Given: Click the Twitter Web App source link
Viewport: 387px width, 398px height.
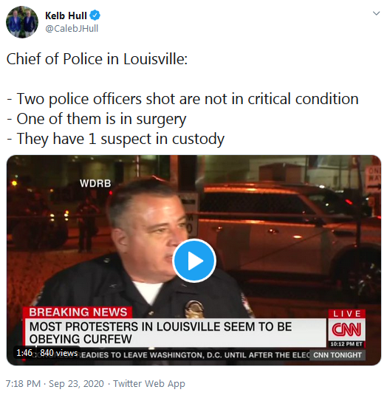Looking at the screenshot, I should (149, 383).
